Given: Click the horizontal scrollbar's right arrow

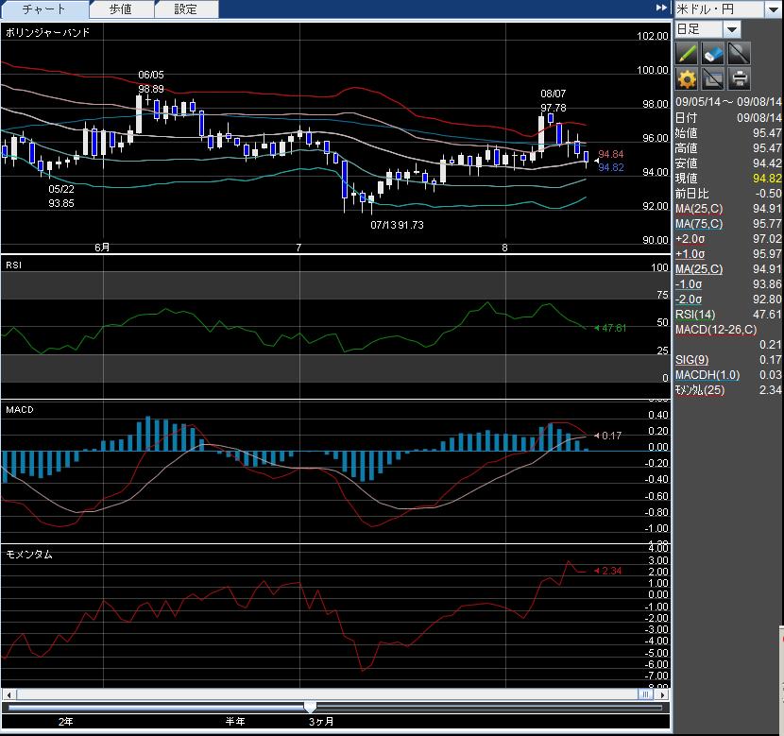Looking at the screenshot, I should 659,694.
